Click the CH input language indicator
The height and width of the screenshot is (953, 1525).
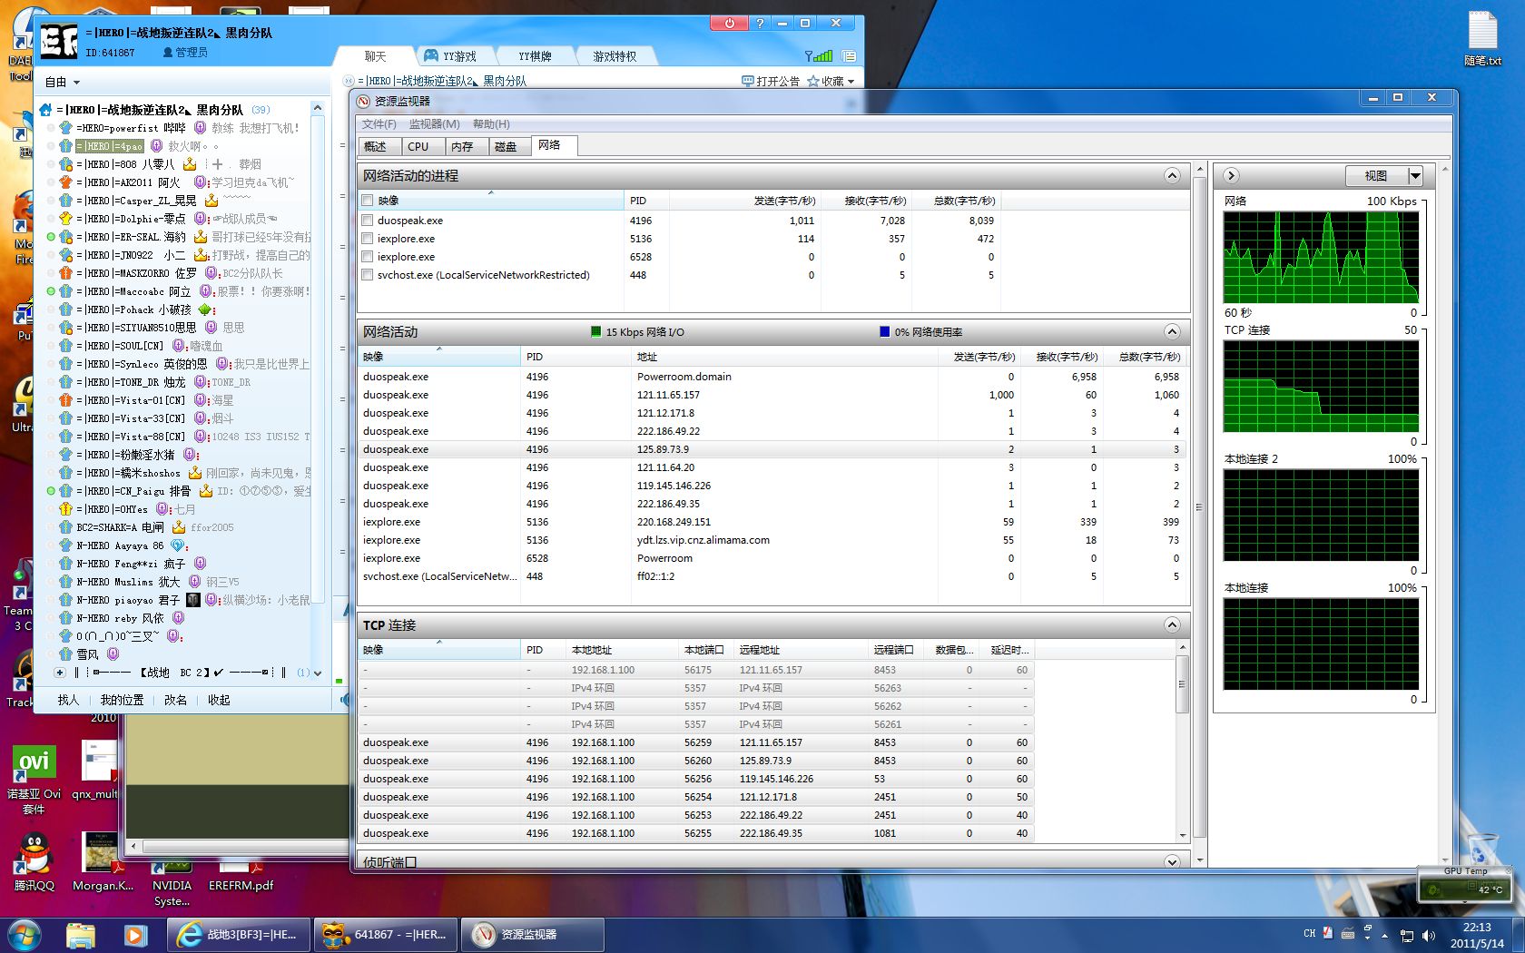[x=1309, y=933]
